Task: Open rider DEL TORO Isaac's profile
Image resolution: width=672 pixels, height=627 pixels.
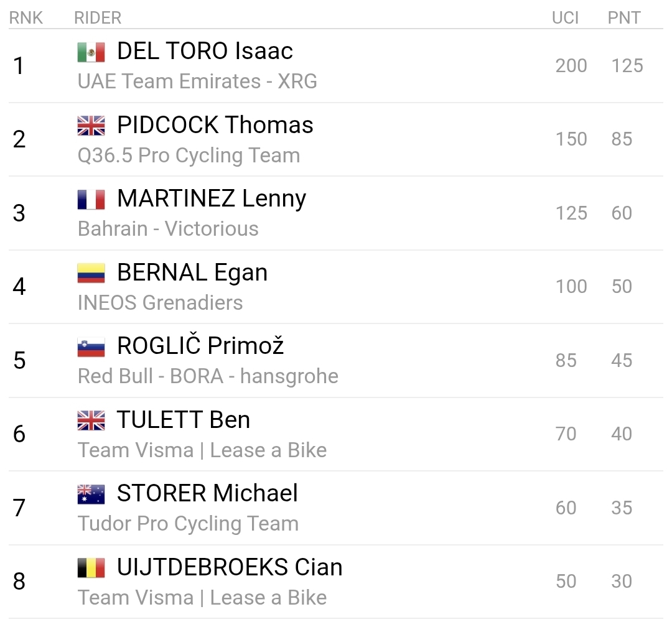Action: [x=205, y=52]
